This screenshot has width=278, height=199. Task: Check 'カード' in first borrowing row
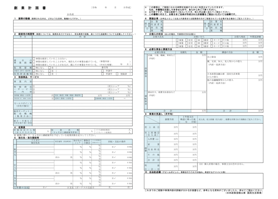click(212, 40)
